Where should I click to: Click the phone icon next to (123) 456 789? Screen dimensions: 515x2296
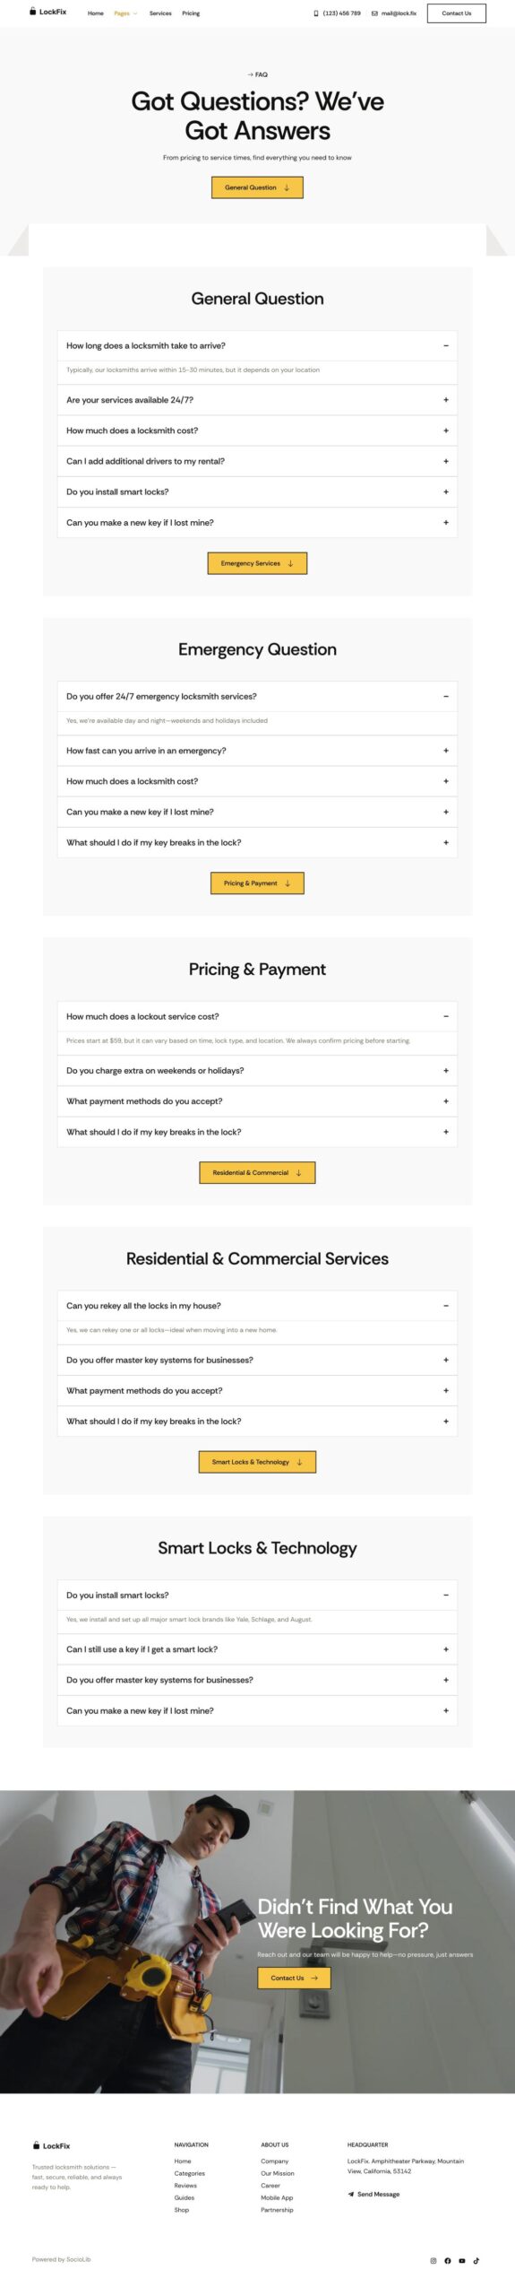pyautogui.click(x=315, y=13)
